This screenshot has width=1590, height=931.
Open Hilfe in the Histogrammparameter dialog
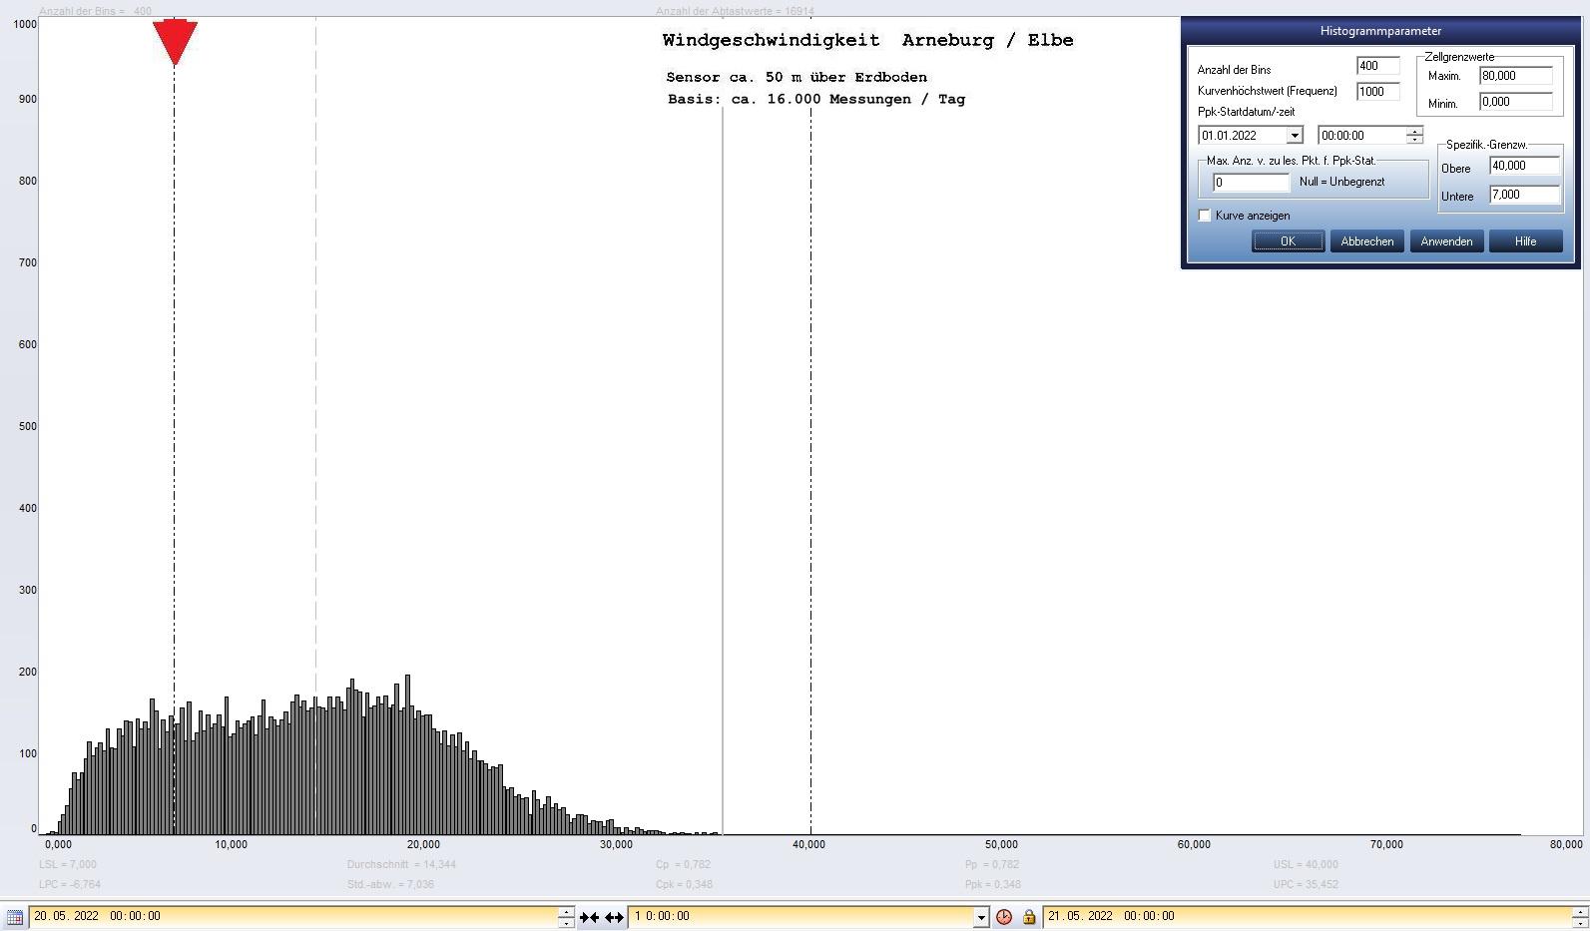pyautogui.click(x=1525, y=241)
